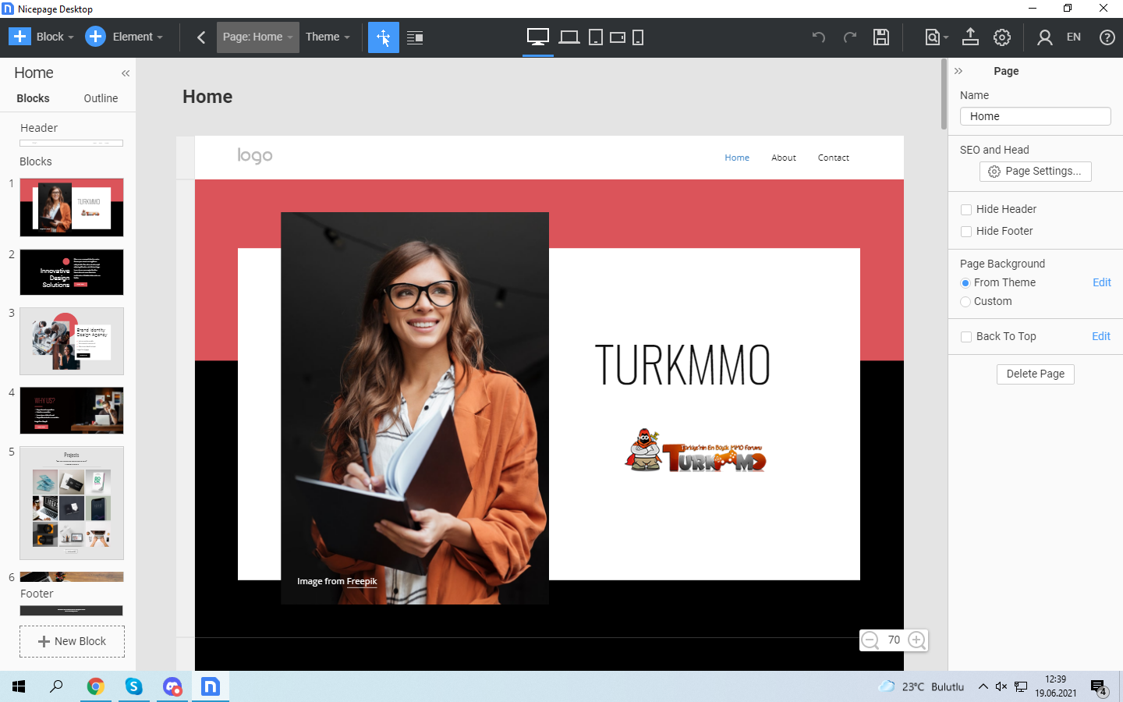Image resolution: width=1123 pixels, height=702 pixels.
Task: Open the Theme dropdown
Action: click(x=328, y=37)
